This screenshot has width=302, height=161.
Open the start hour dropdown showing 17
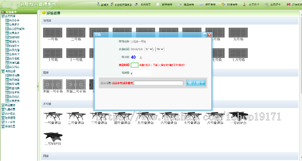pos(149,49)
